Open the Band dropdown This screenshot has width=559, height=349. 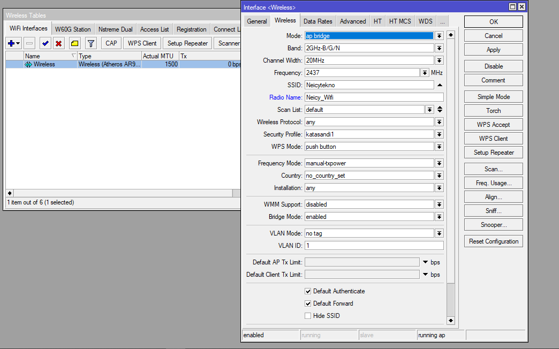[439, 48]
